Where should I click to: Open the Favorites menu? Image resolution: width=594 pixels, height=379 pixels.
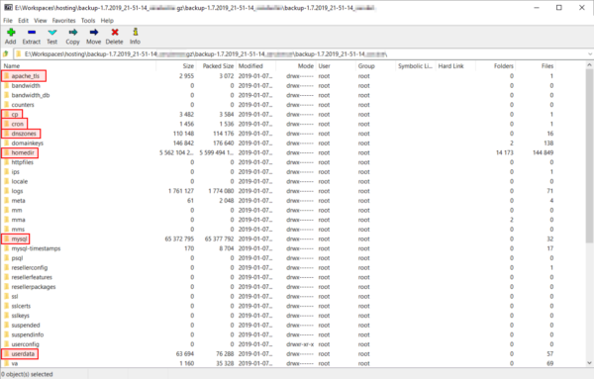(x=64, y=21)
